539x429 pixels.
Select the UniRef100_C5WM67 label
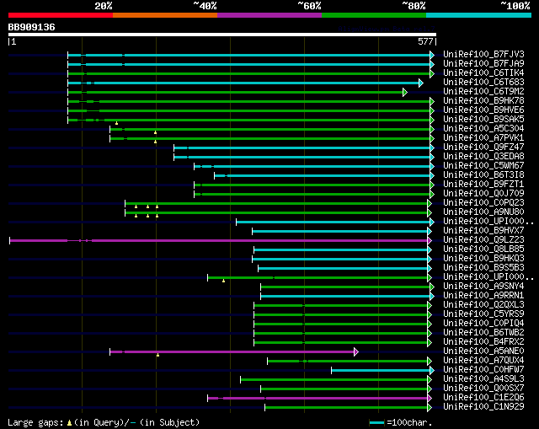click(x=483, y=166)
